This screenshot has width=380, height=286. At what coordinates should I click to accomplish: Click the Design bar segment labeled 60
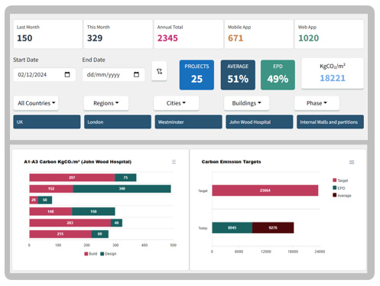(100, 234)
